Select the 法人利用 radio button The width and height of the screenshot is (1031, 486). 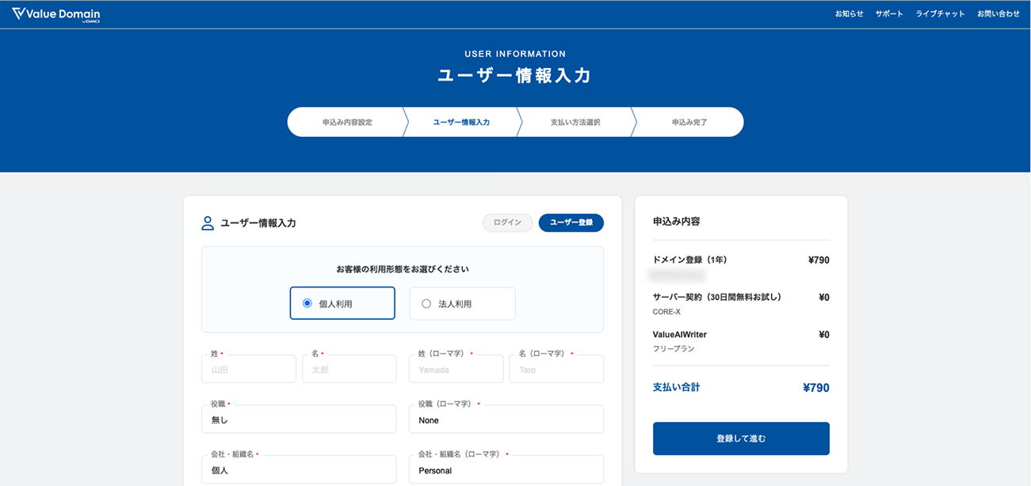(x=426, y=303)
